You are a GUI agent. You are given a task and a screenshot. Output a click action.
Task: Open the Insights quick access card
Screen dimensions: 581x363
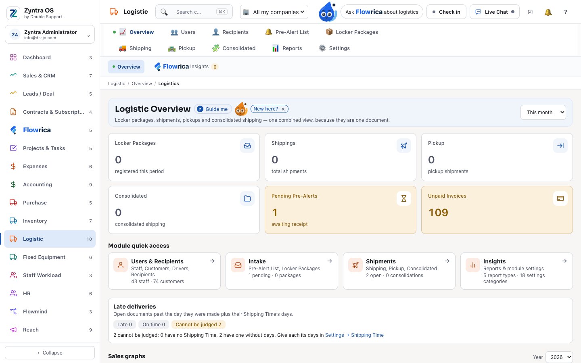pyautogui.click(x=516, y=271)
